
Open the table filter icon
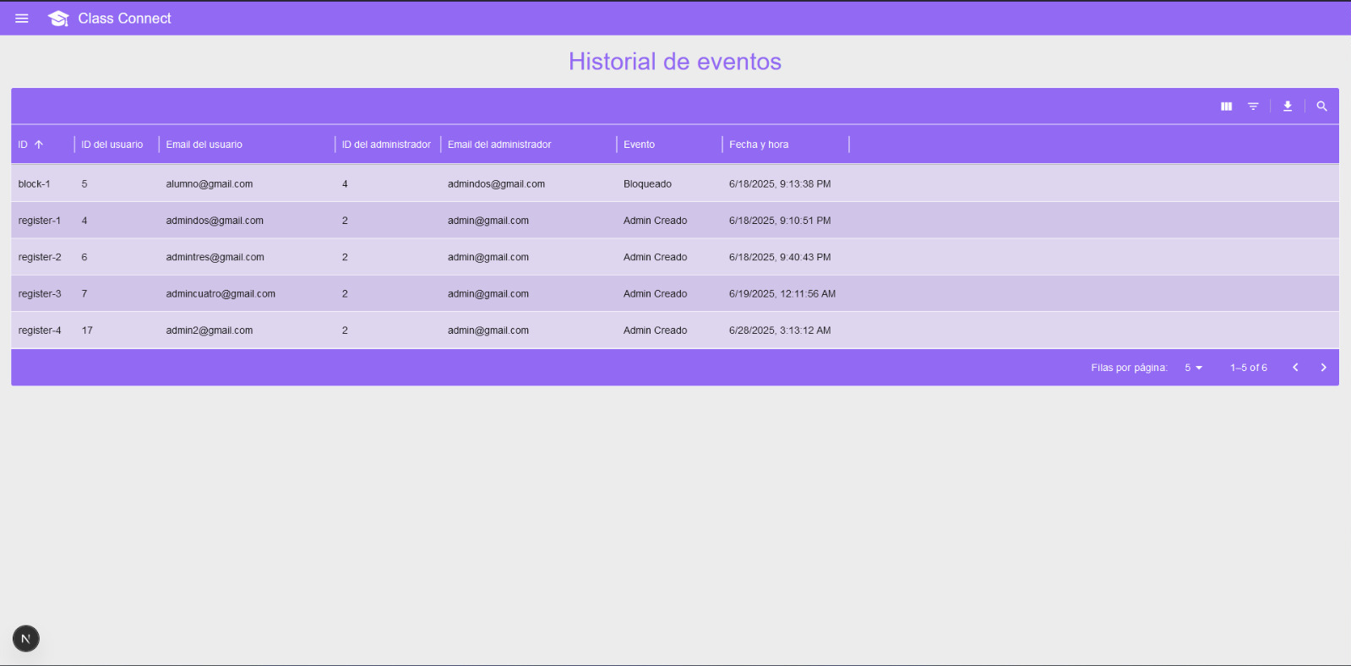point(1253,106)
